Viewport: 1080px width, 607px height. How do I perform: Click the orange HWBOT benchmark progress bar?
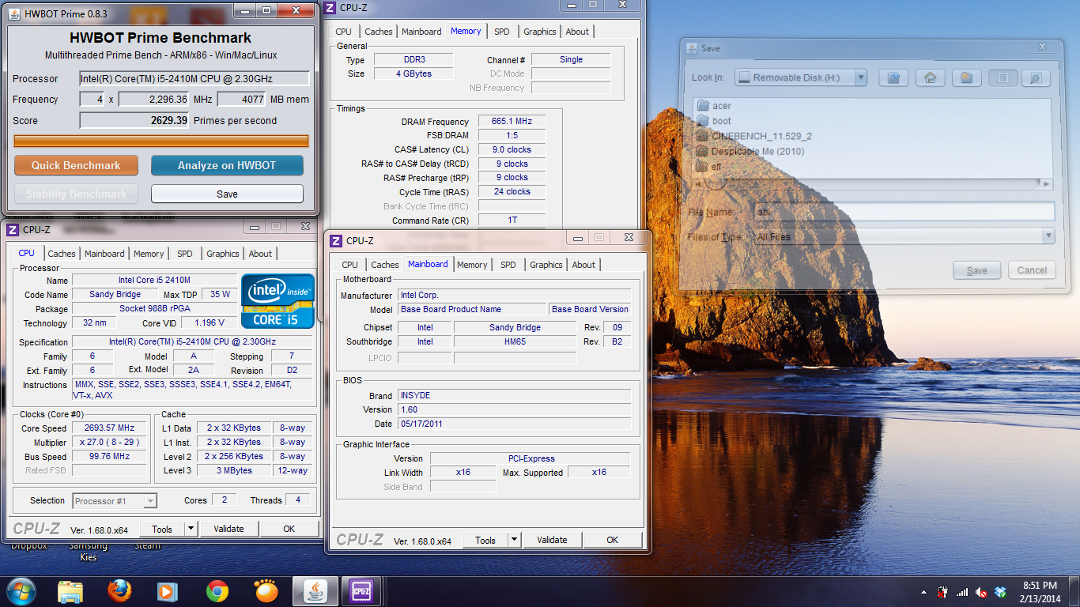[161, 141]
